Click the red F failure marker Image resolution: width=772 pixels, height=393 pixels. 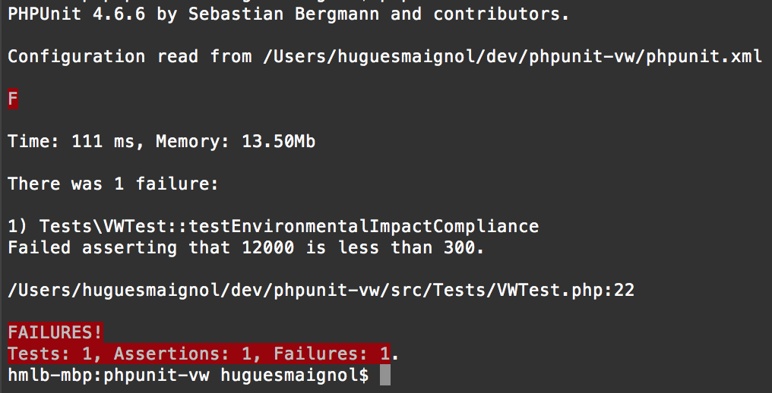tap(13, 99)
